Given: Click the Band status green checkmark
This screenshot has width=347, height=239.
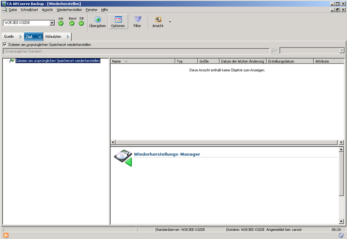Looking at the screenshot, I should pyautogui.click(x=72, y=23).
